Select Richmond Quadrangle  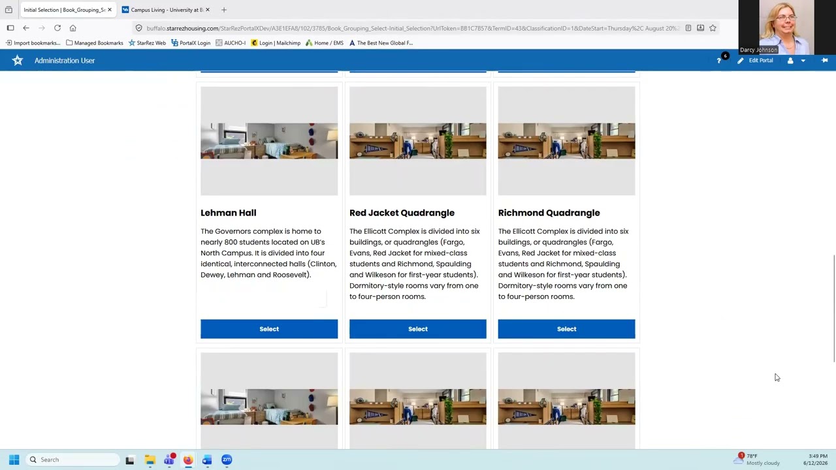point(566,329)
